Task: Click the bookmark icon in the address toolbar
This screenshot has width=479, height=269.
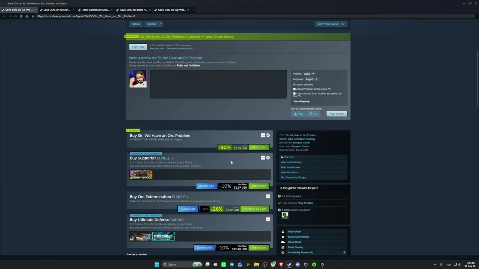Action: click(x=21, y=16)
